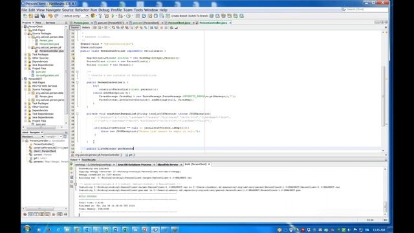Switch to the PersonClient.java editor tab
Image resolution: width=414 pixels, height=233 pixels.
click(179, 23)
